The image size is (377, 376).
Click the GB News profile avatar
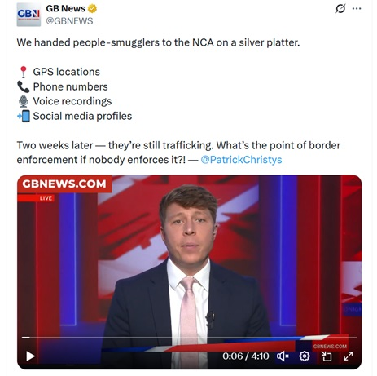(28, 15)
